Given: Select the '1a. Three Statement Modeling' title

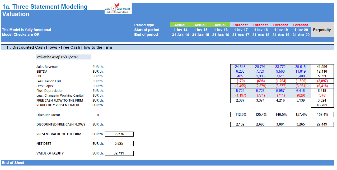Looking at the screenshot, I should pos(45,7).
